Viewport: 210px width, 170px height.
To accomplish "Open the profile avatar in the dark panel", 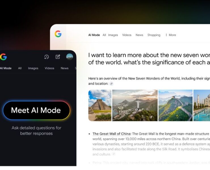I will [70, 57].
